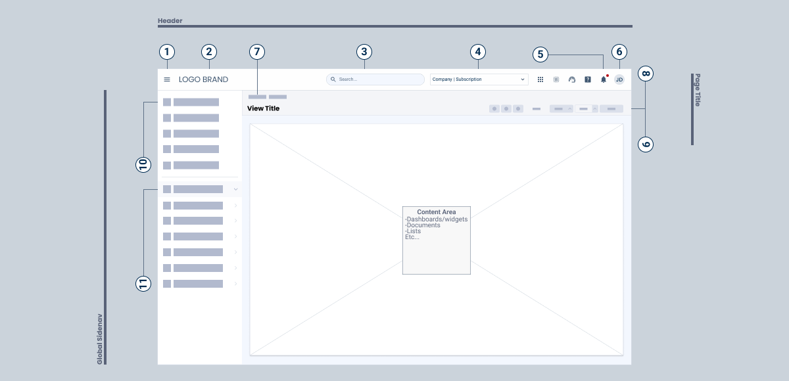This screenshot has width=789, height=381.
Task: Open the question mark help icon
Action: pos(588,79)
